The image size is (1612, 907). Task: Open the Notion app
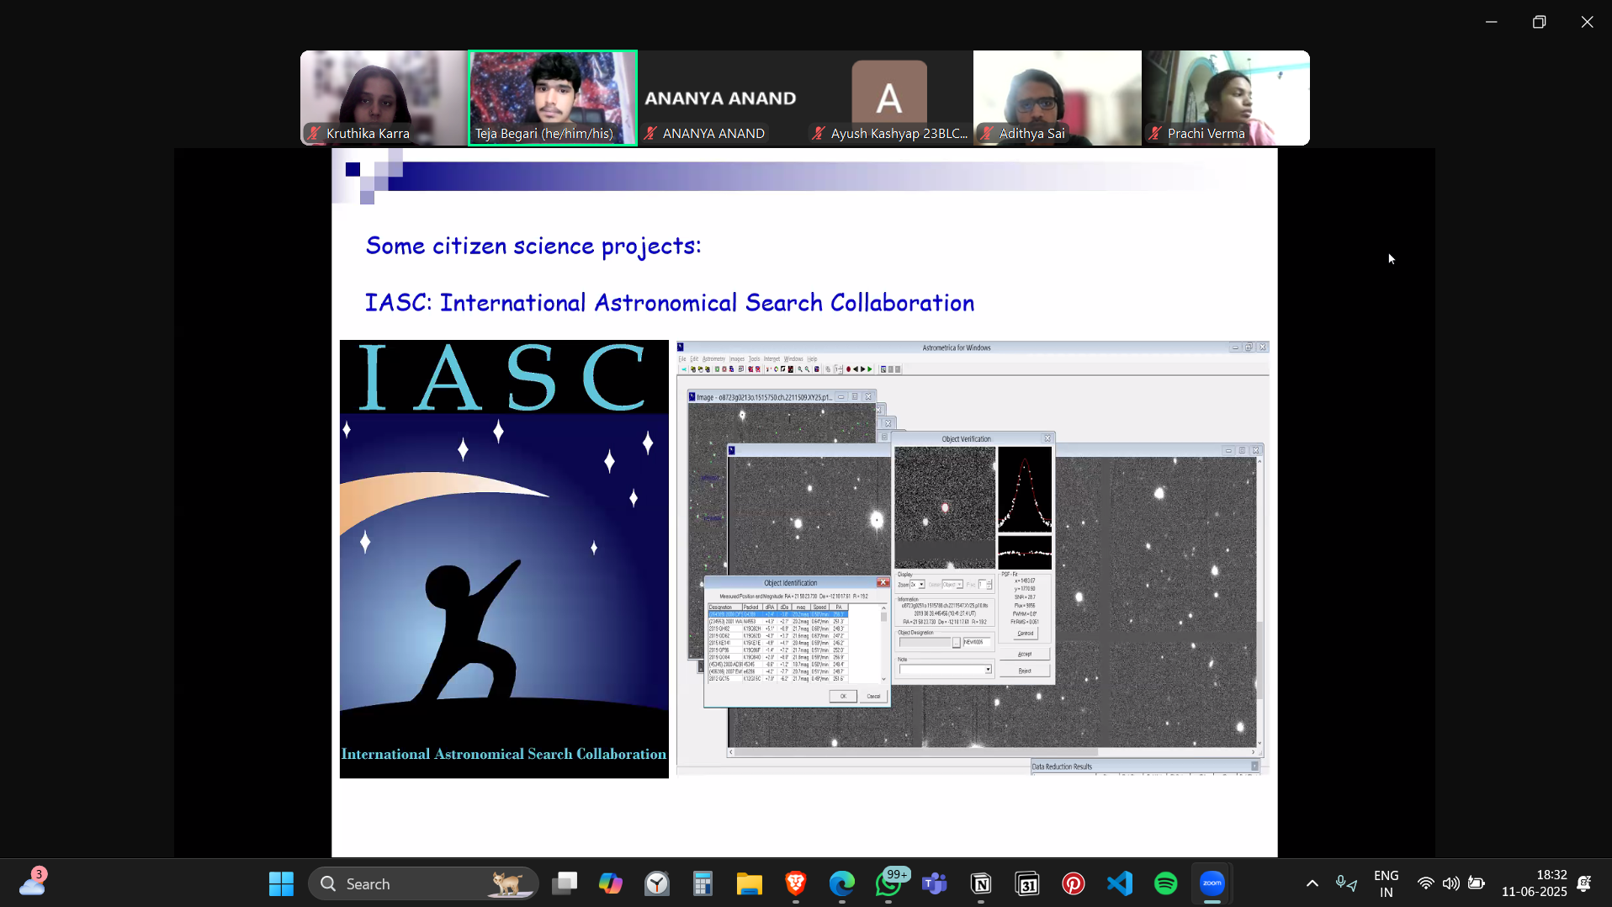tap(981, 883)
